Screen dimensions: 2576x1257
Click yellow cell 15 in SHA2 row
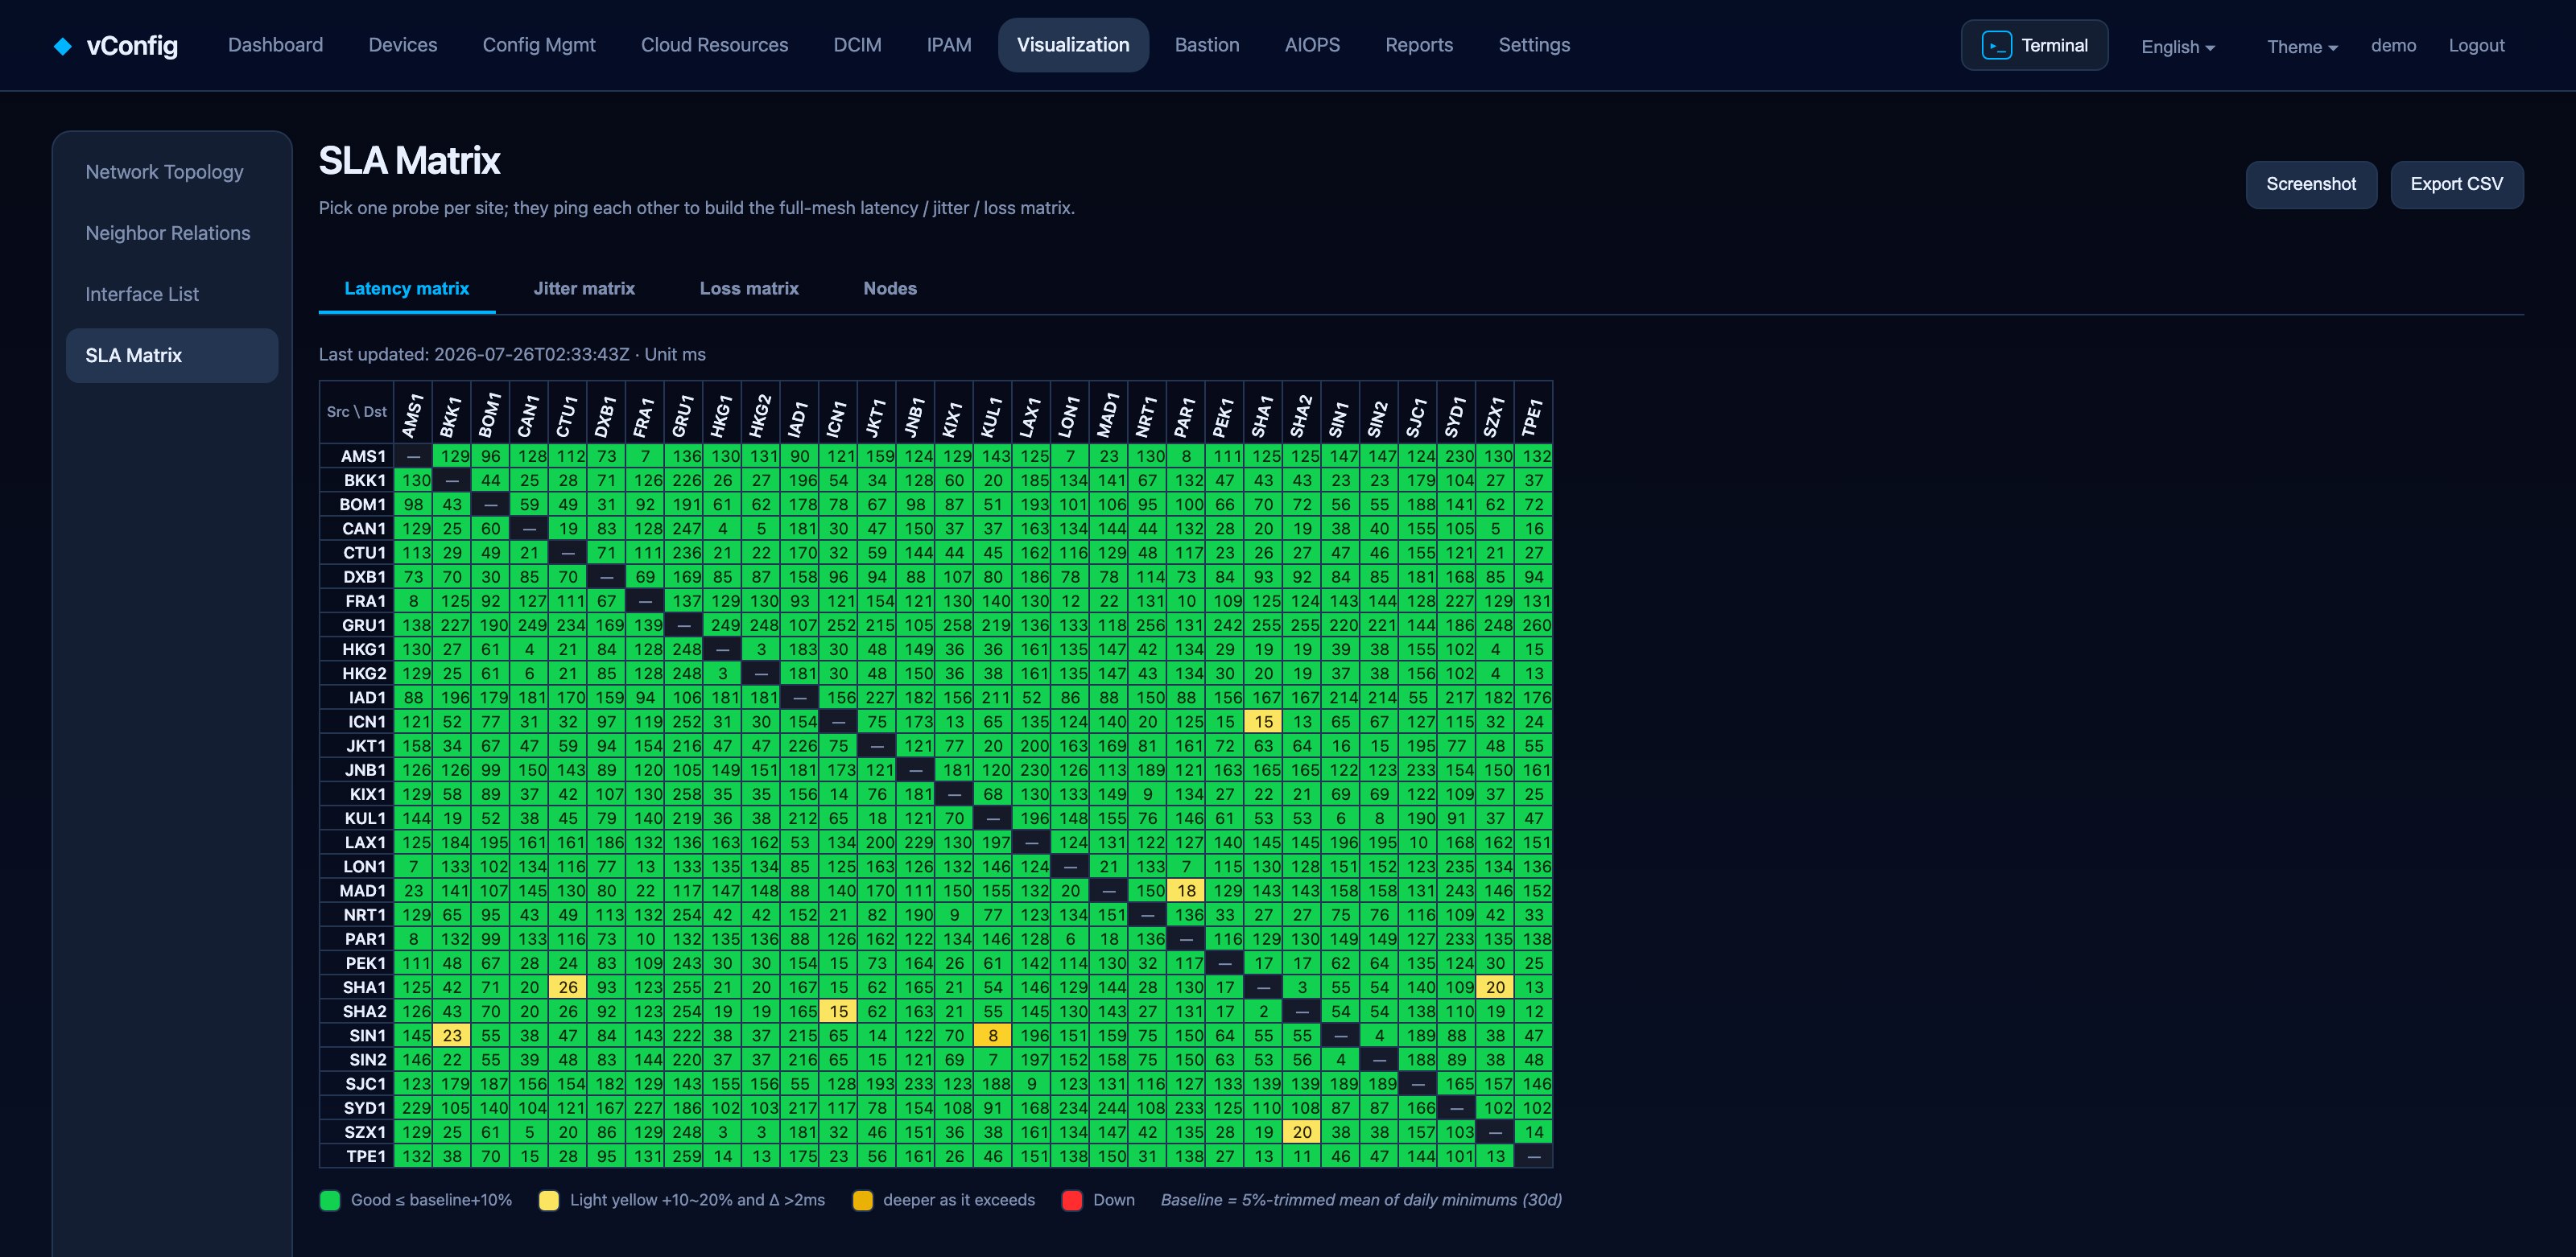[838, 1011]
